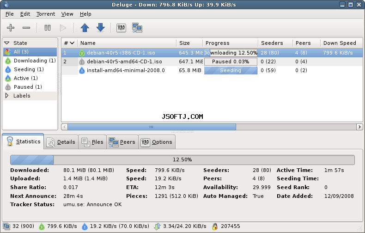Filter by All (3) in sidebar
This screenshot has width=365, height=233.
click(30, 52)
